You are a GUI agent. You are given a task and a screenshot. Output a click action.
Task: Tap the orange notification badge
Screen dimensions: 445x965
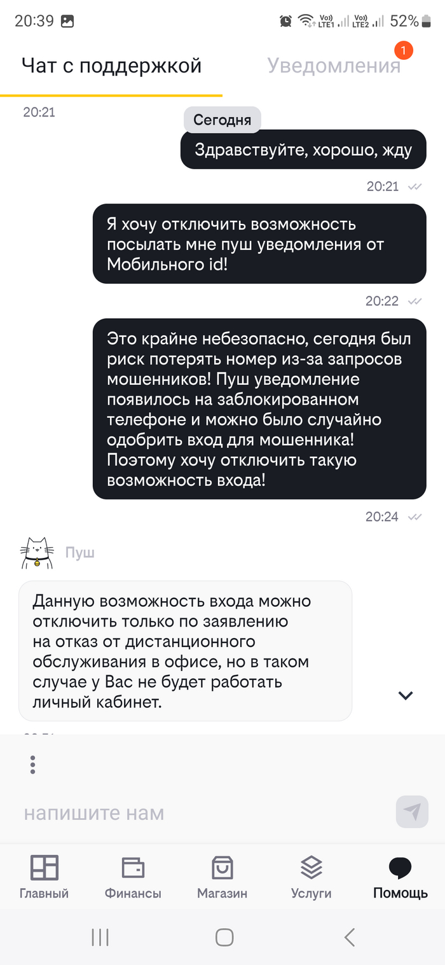point(403,50)
